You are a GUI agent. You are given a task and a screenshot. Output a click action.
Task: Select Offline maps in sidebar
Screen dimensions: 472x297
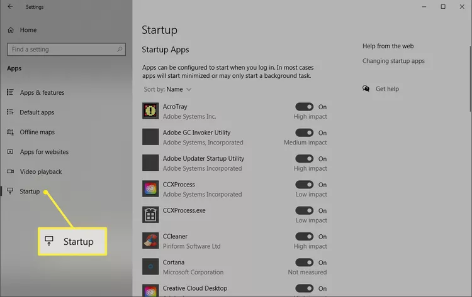tap(37, 132)
